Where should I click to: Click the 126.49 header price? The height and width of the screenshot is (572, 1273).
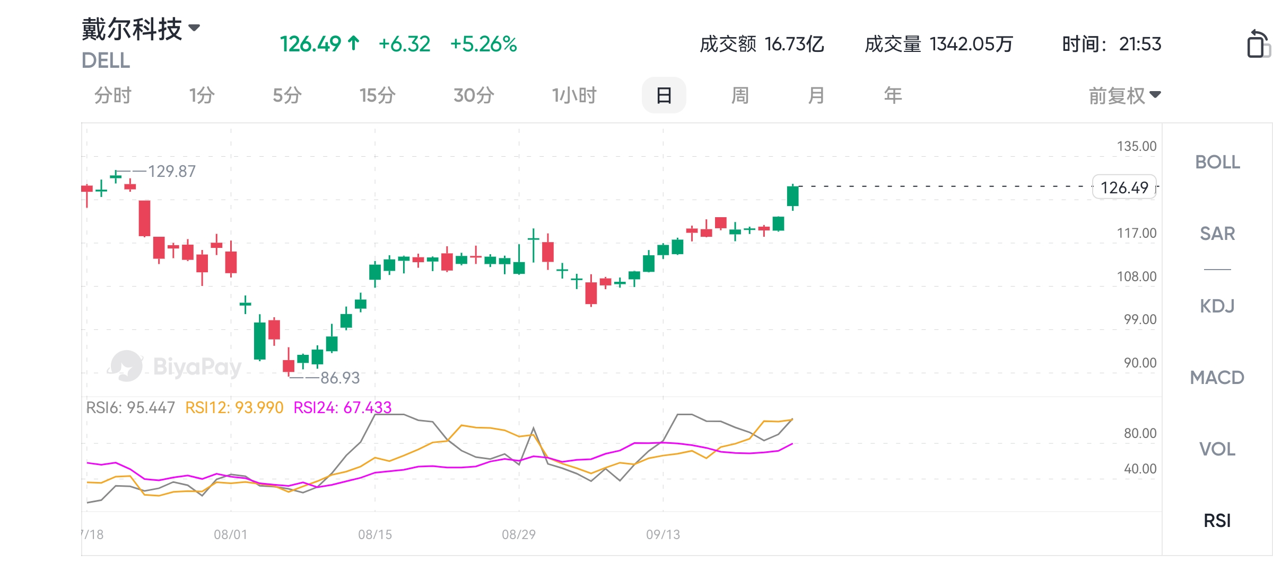[x=311, y=44]
